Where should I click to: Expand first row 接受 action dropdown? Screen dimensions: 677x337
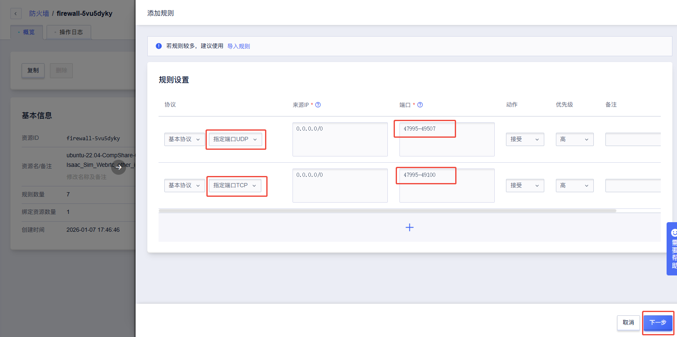(524, 139)
